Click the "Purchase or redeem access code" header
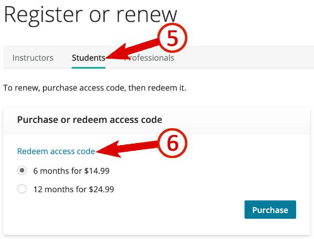314x239 pixels. click(x=90, y=120)
